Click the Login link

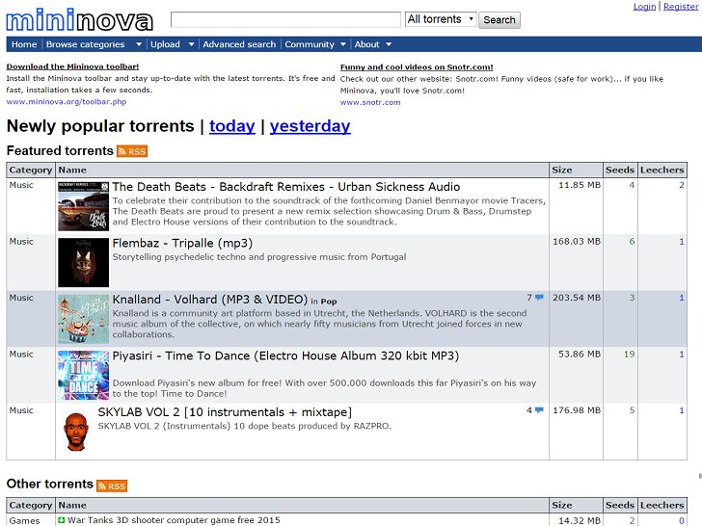tap(644, 6)
